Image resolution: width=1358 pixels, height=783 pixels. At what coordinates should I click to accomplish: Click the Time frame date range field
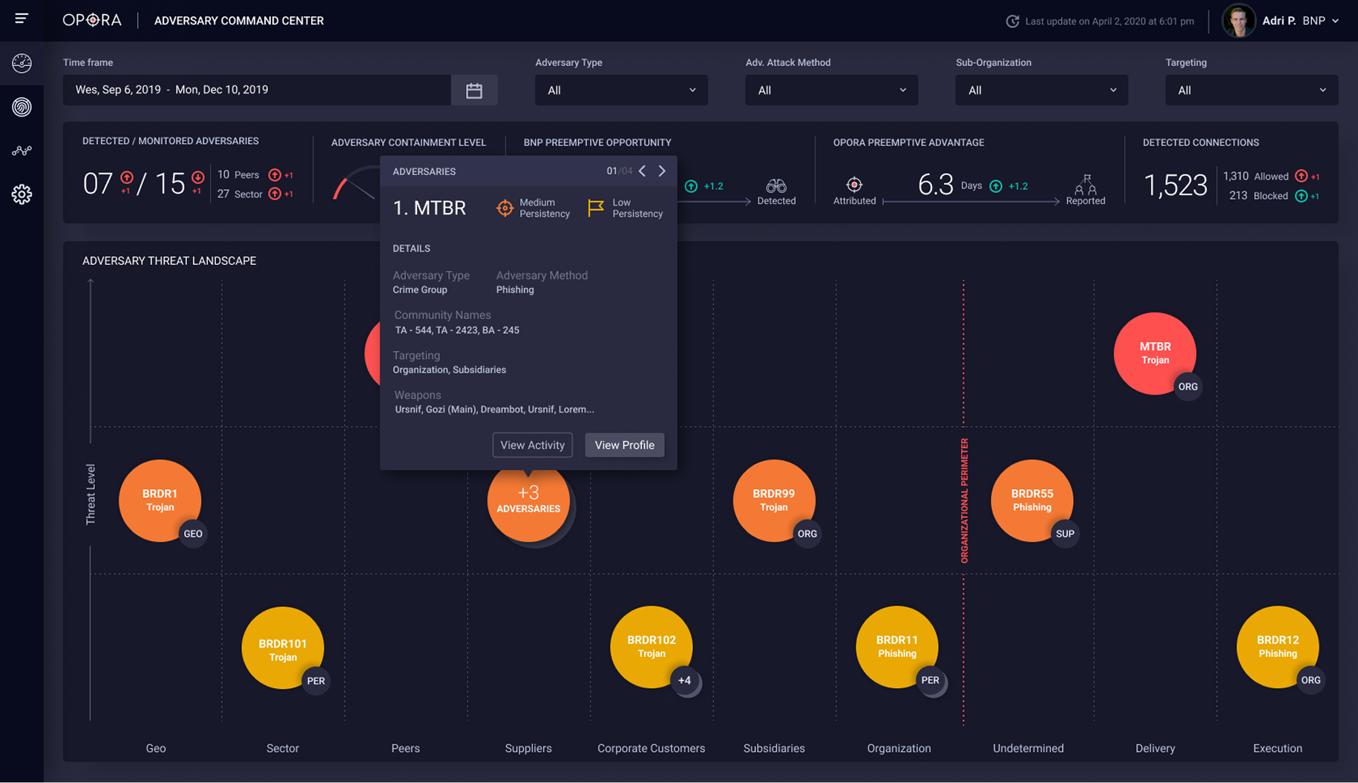[x=257, y=90]
